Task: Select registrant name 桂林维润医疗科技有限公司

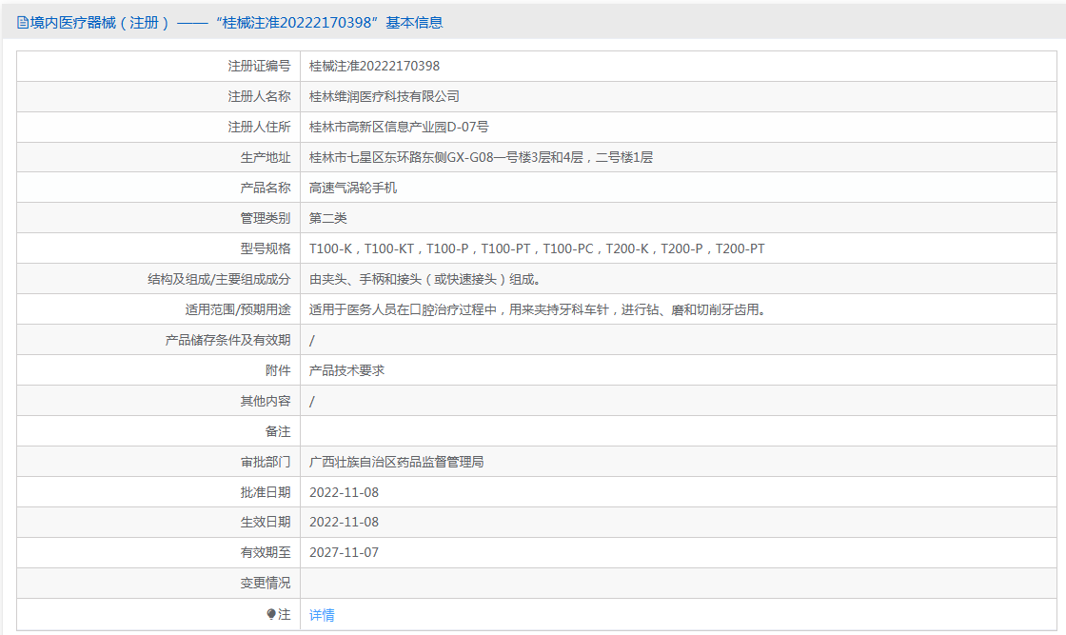Action: [x=385, y=96]
